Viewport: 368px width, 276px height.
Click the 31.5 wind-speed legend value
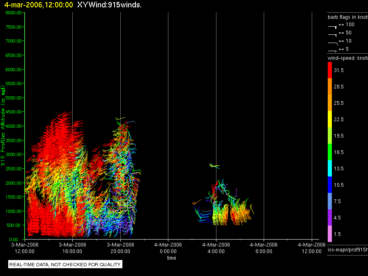[339, 70]
